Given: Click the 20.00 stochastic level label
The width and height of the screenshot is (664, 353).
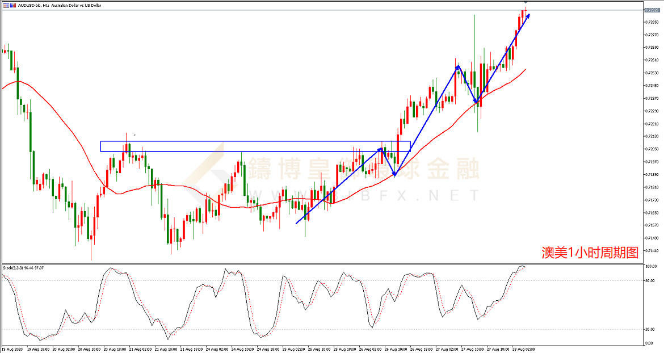Looking at the screenshot, I should click(650, 329).
